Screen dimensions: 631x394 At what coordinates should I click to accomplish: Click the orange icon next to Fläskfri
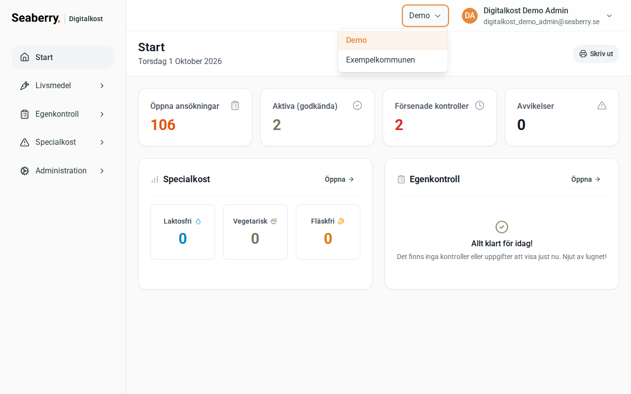(341, 222)
